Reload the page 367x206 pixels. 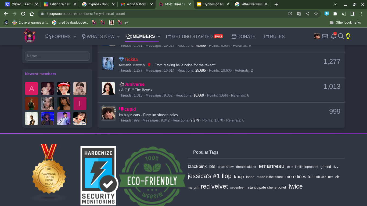(x=23, y=14)
